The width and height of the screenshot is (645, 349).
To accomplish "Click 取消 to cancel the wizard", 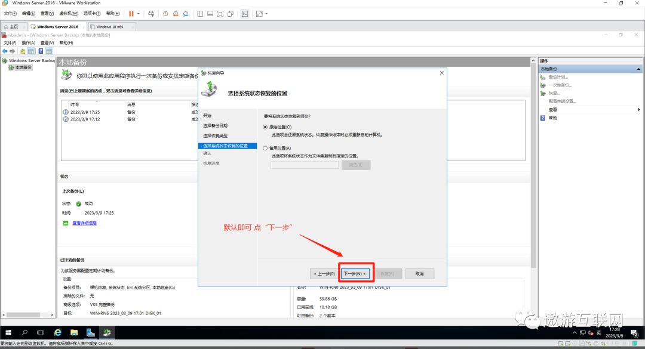I will 420,273.
